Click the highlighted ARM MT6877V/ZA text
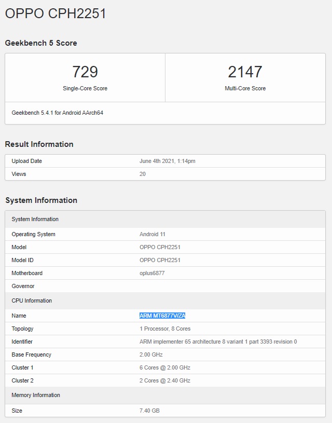Viewport: 332px width, 423px height. click(x=162, y=316)
